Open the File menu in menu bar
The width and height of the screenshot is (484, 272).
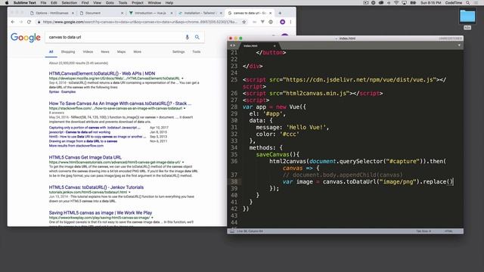[x=44, y=3]
